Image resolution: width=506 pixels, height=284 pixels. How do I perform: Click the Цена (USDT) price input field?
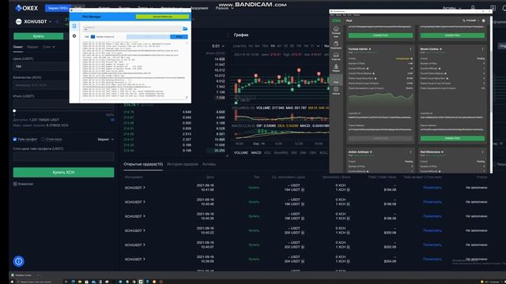click(x=40, y=66)
